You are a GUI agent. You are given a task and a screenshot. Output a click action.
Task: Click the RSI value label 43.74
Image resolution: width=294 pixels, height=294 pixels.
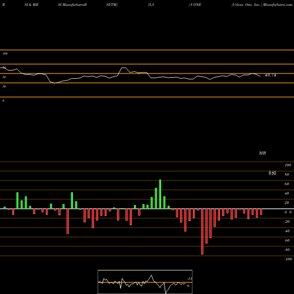270,75
